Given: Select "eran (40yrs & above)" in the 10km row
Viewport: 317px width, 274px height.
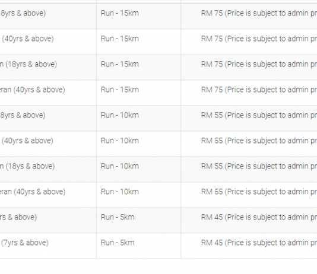Looking at the screenshot, I should point(33,192).
